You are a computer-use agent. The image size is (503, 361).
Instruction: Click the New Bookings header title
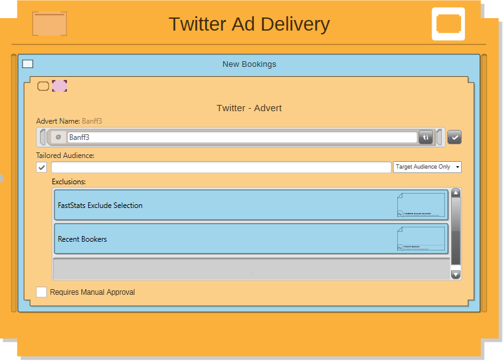249,64
